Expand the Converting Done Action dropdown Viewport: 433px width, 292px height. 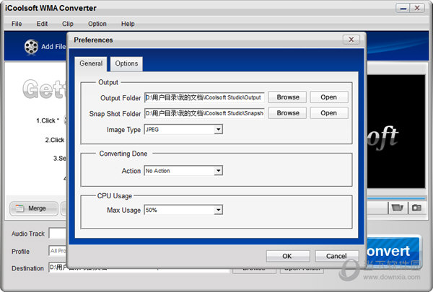coord(218,171)
